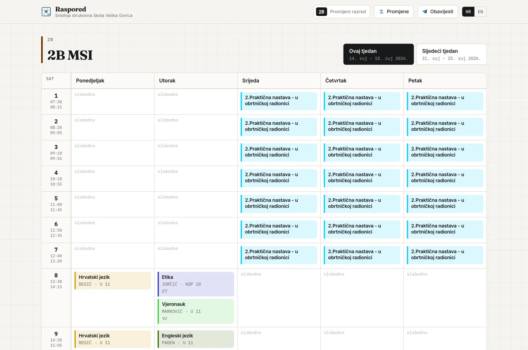
Task: Open Hrvatski jezik lesson in period 8
Action: 113,280
